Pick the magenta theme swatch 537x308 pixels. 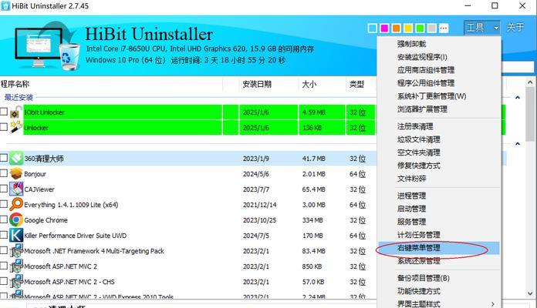pyautogui.click(x=384, y=28)
